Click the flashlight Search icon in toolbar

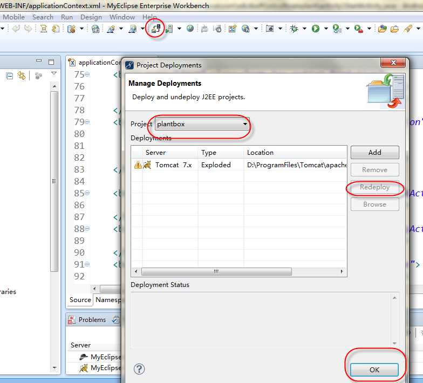click(x=408, y=28)
